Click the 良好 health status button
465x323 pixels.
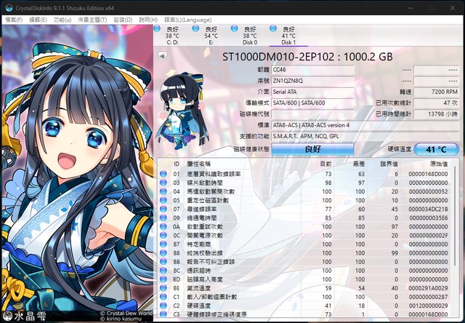point(313,148)
